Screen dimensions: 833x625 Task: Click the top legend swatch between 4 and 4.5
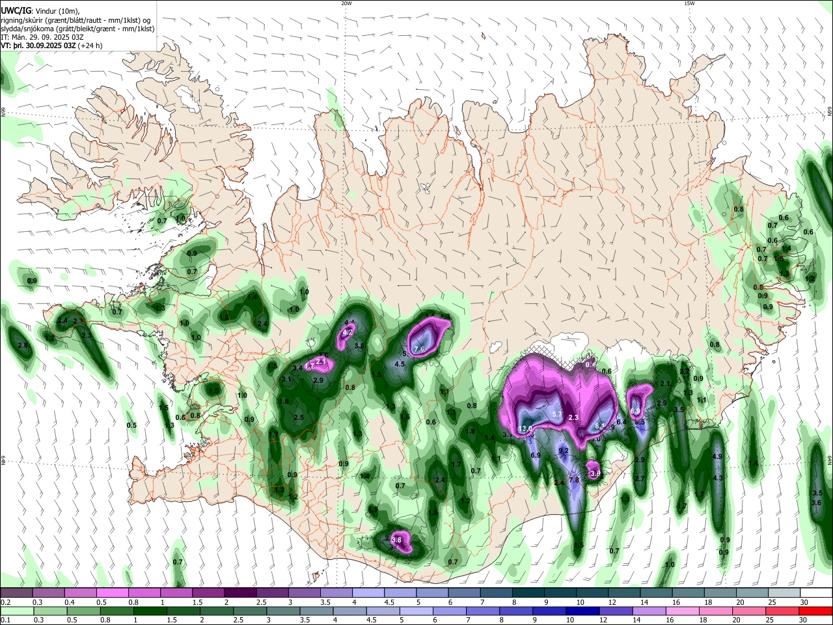coord(368,593)
